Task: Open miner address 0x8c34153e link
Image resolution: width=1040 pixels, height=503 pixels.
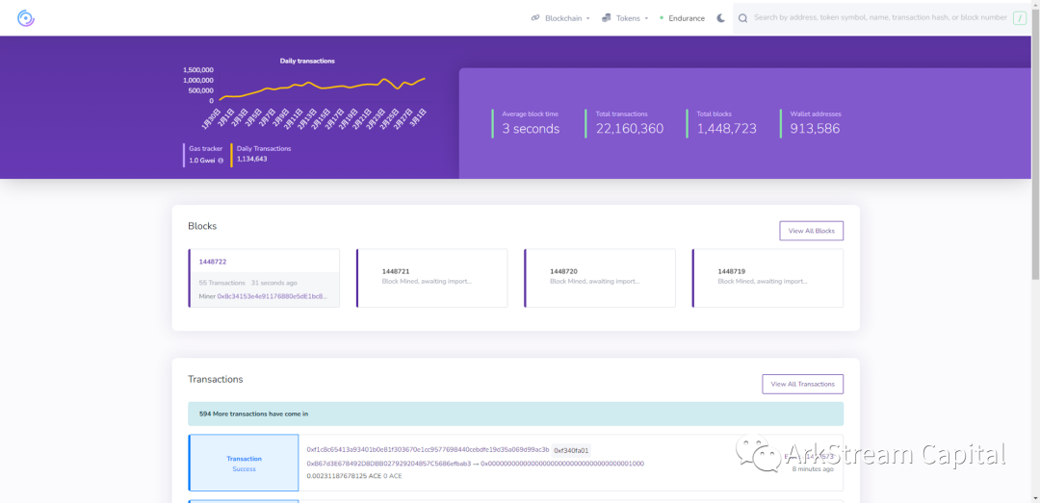Action: click(x=272, y=296)
